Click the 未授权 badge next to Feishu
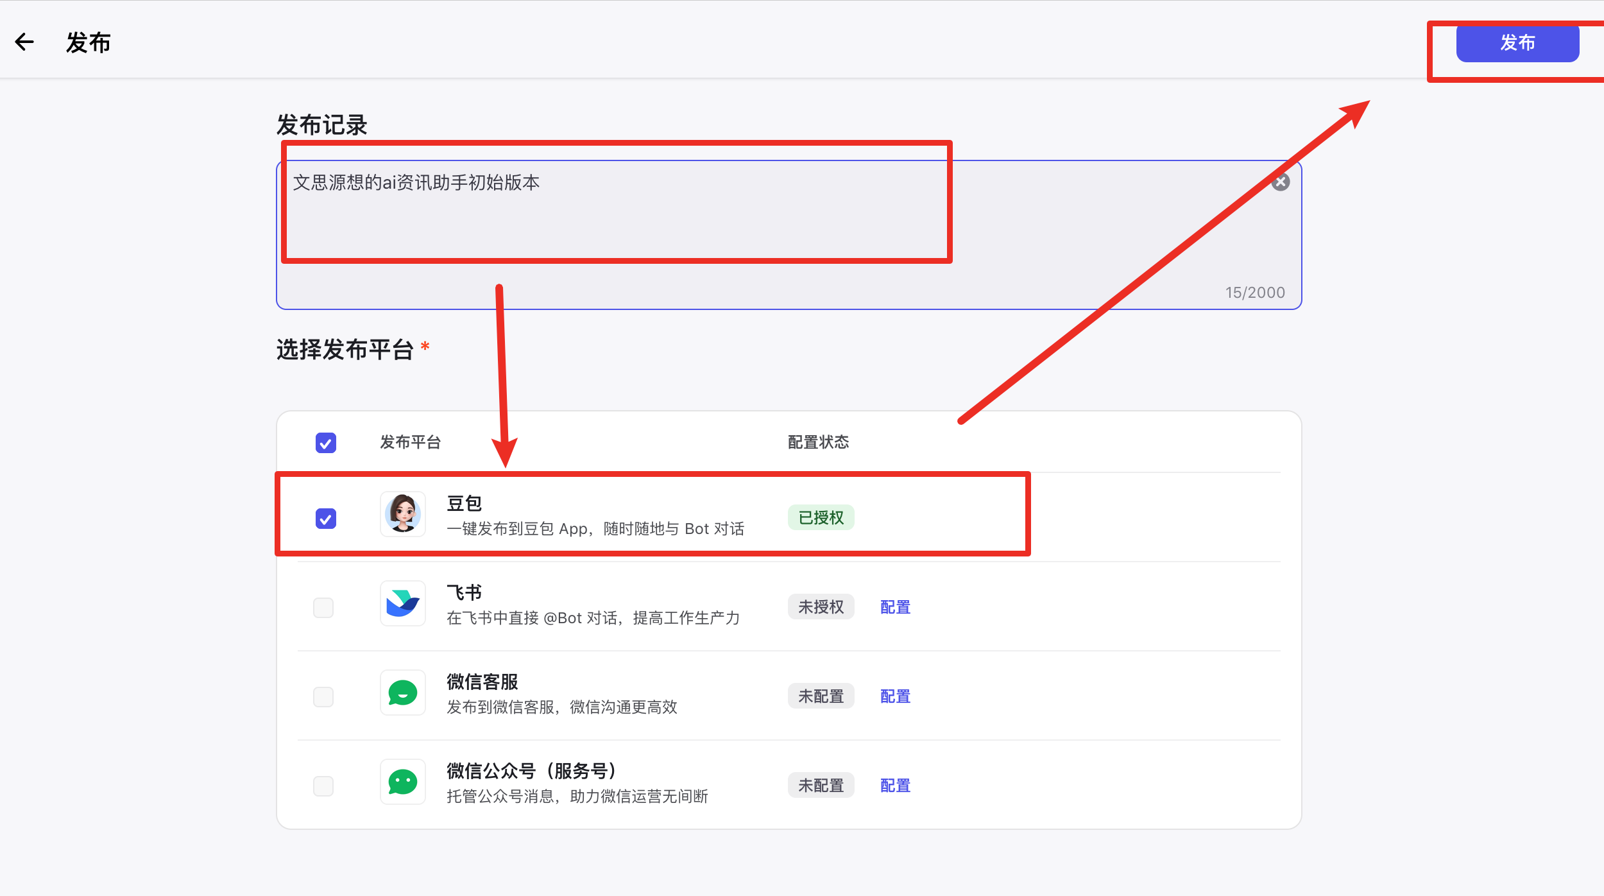 pos(821,607)
